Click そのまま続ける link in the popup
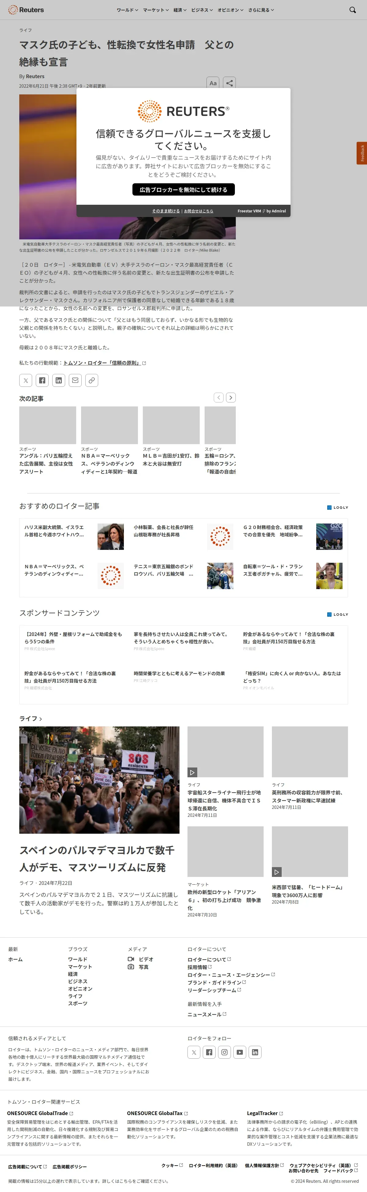The height and width of the screenshot is (1192, 367). tap(166, 211)
